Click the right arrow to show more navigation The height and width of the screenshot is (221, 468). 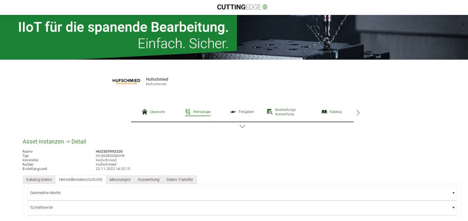358,113
